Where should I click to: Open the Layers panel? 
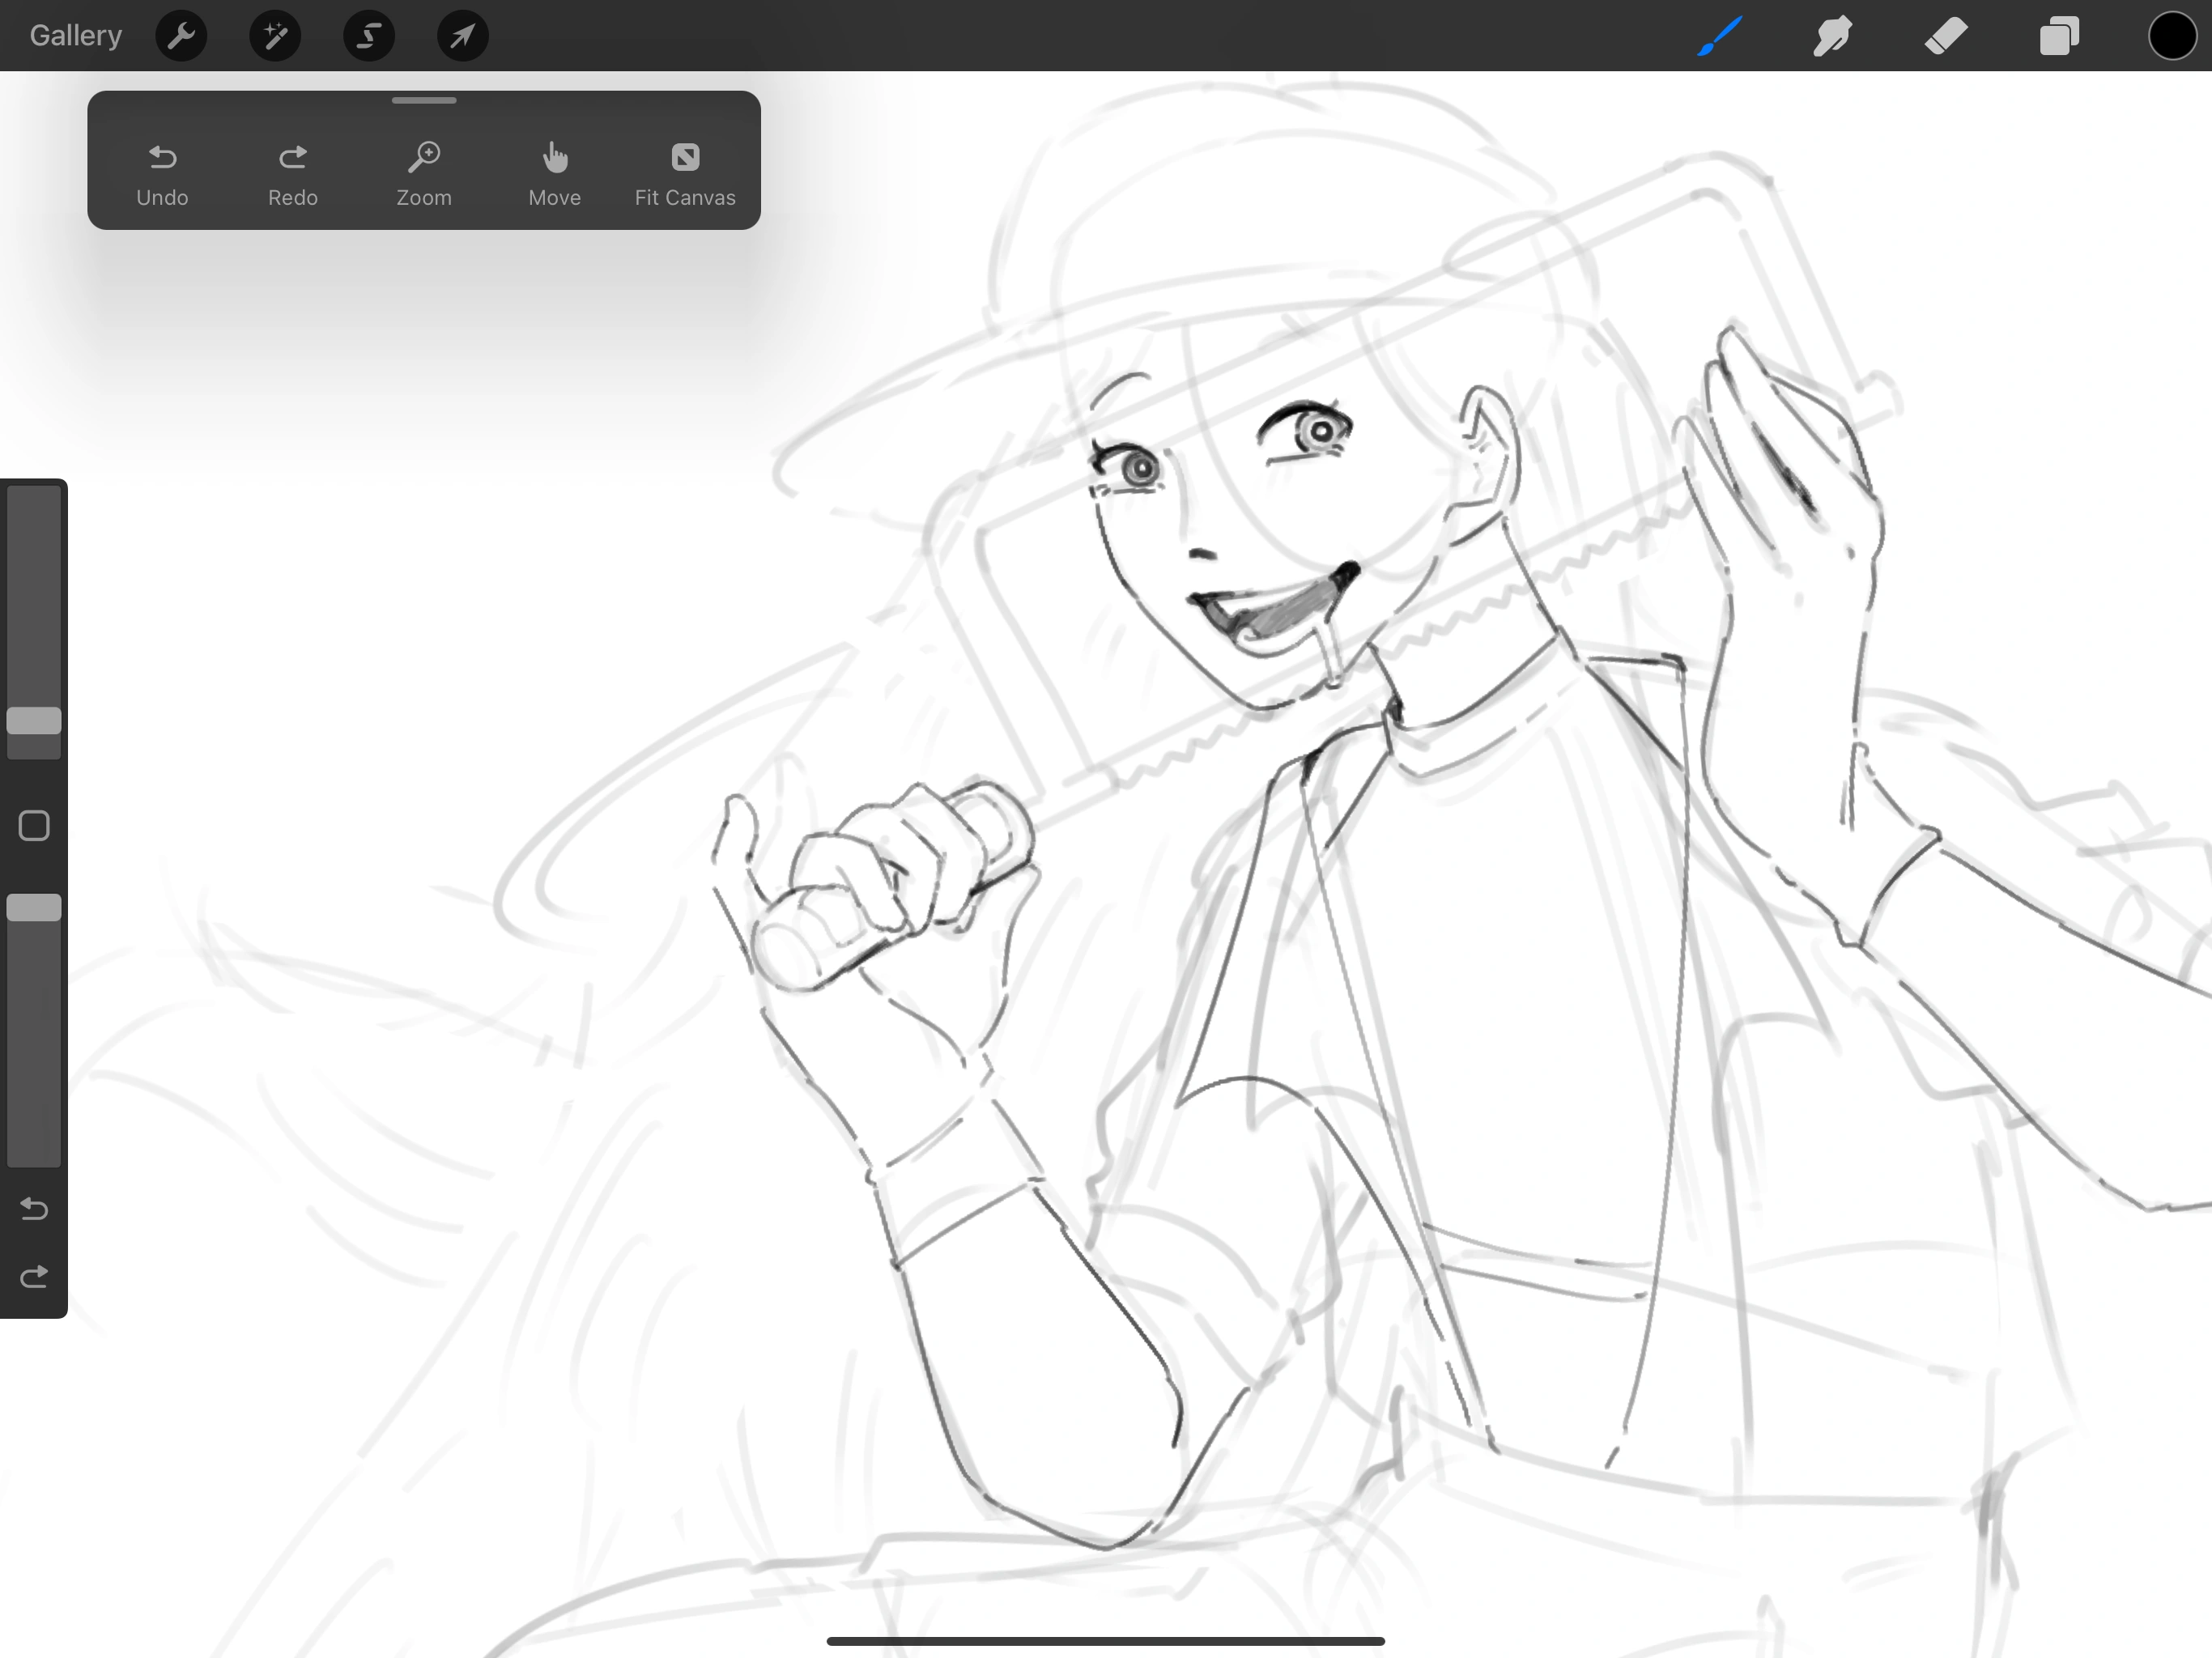pos(2059,35)
